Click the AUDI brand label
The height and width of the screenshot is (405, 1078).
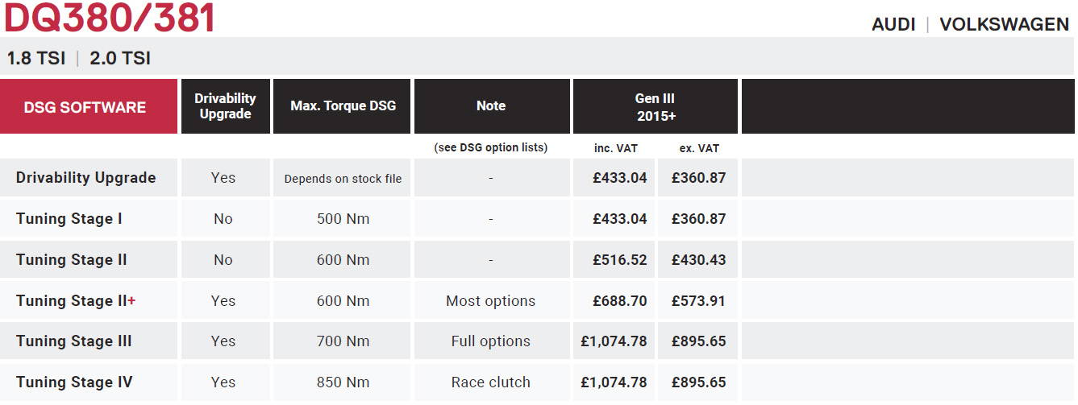893,24
